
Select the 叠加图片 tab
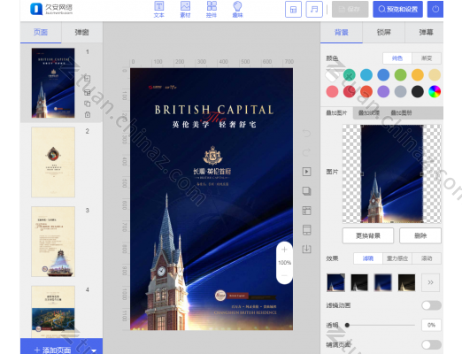tap(337, 112)
